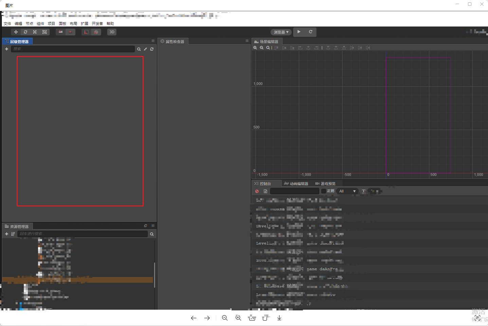Focus the hierarchy search field
Image resolution: width=488 pixels, height=326 pixels.
tap(73, 49)
